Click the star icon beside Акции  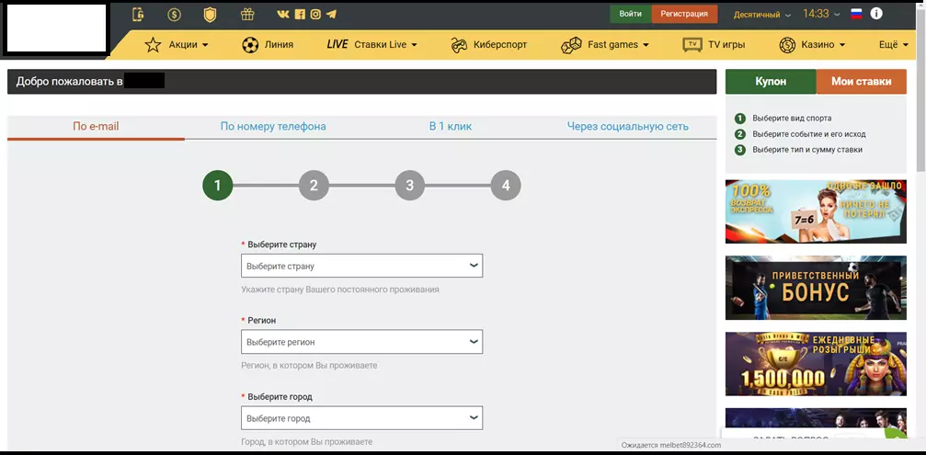[x=153, y=45]
